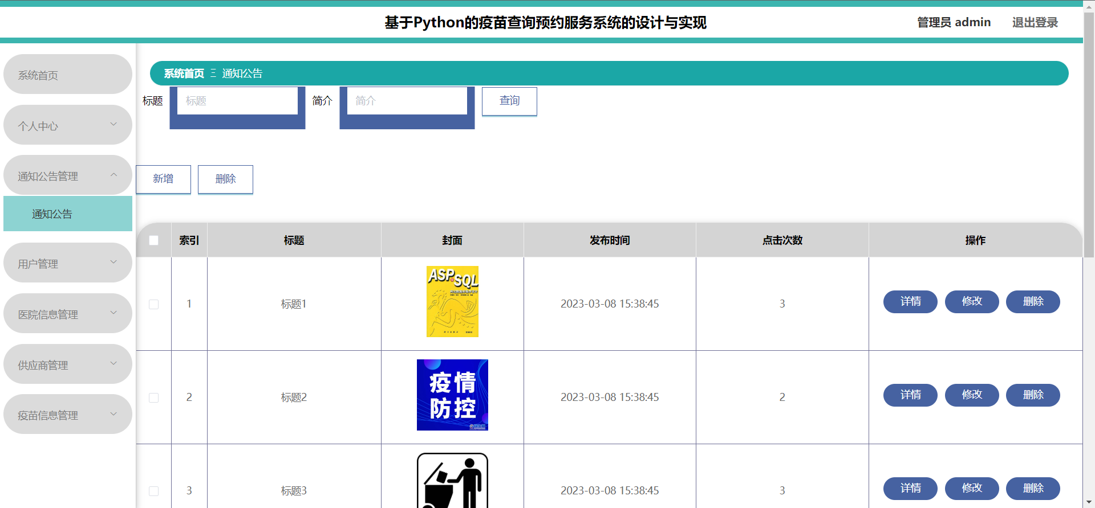This screenshot has width=1095, height=508.
Task: Select the 通知公告 submenu item
Action: [67, 214]
